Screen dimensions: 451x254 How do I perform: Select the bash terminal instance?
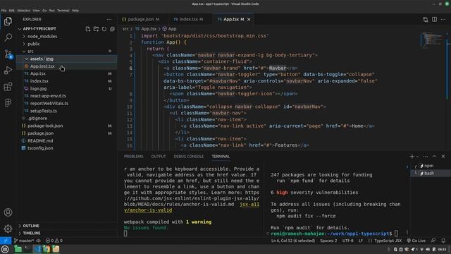pos(431,174)
